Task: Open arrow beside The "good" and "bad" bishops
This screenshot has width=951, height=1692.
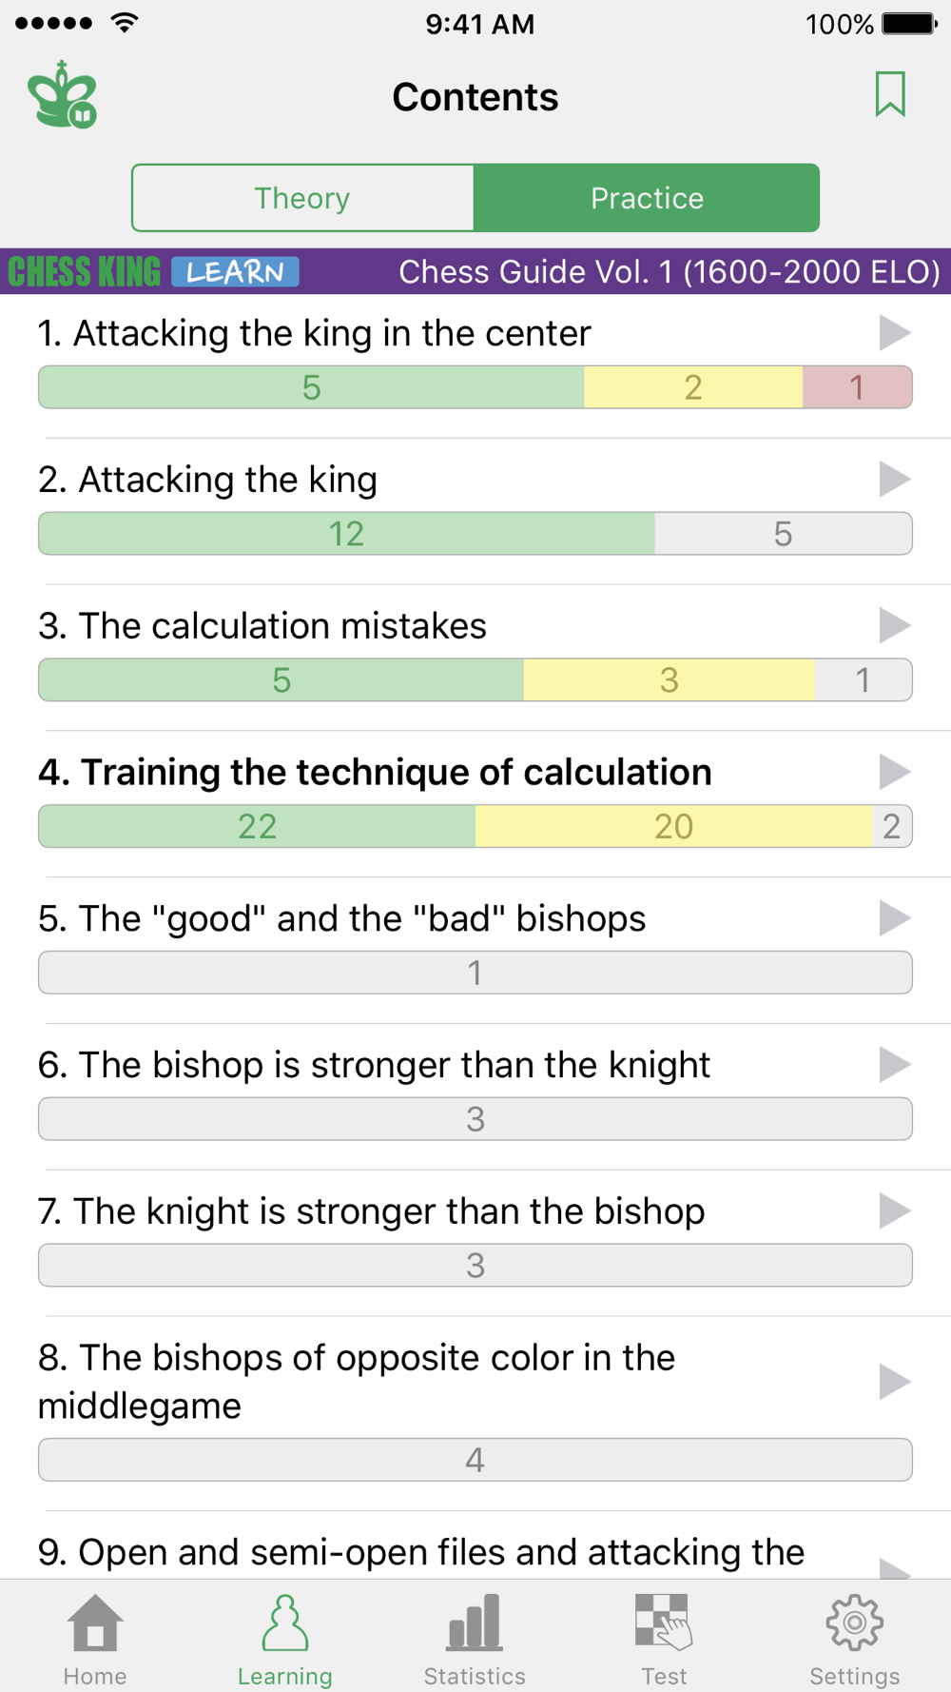Action: (894, 918)
